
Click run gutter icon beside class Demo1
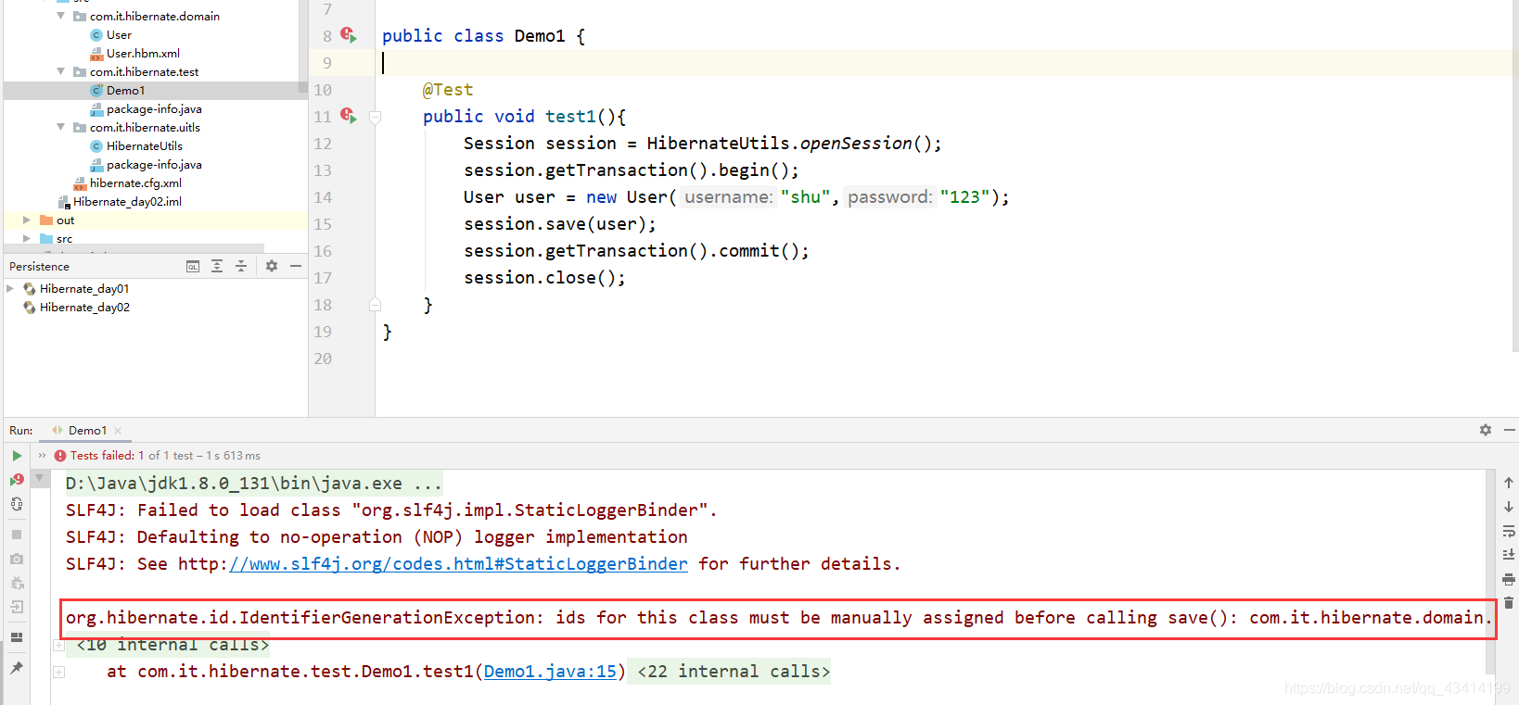349,35
